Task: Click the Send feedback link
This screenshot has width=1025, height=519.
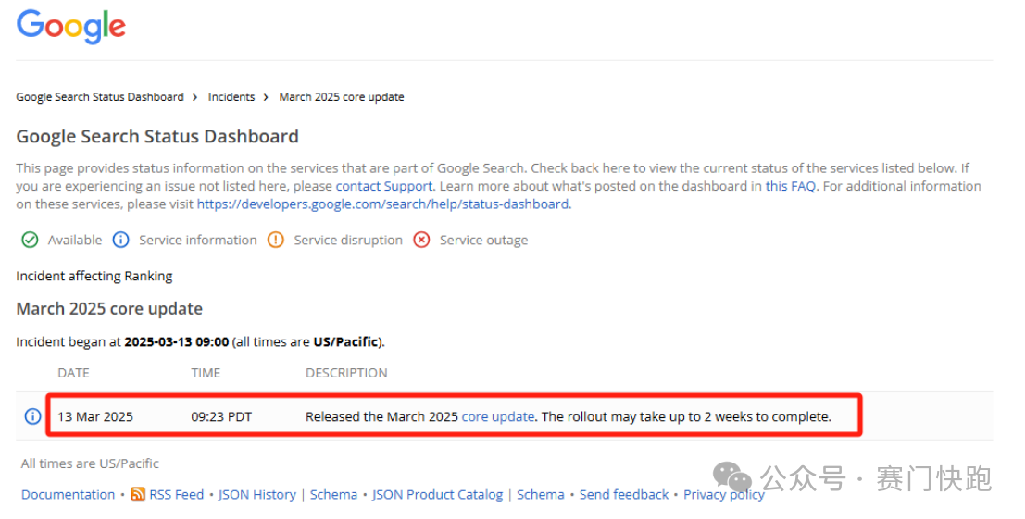Action: point(623,495)
